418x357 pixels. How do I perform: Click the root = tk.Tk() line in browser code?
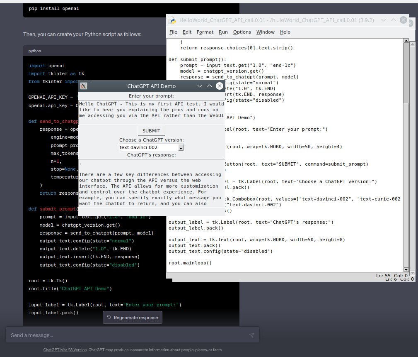48,281
